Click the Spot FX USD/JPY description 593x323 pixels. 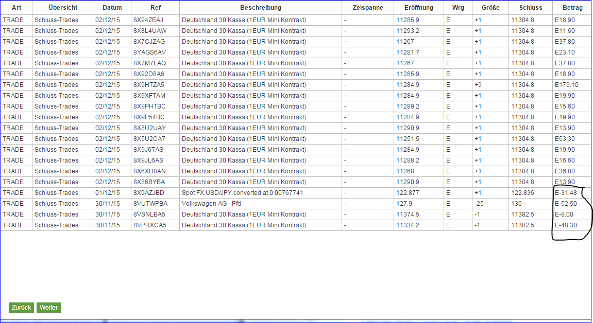coord(244,192)
